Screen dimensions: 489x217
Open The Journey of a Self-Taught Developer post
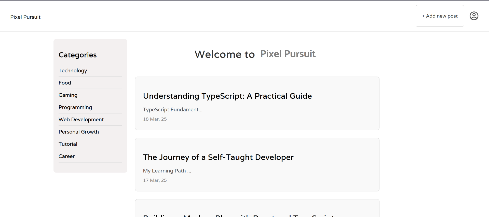218,157
